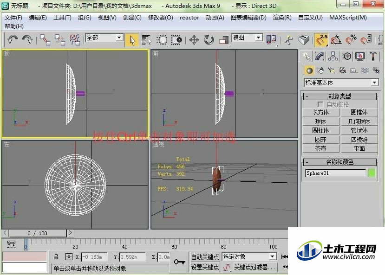Create a 长方体 box primitive
The image size is (385, 275).
coord(320,113)
